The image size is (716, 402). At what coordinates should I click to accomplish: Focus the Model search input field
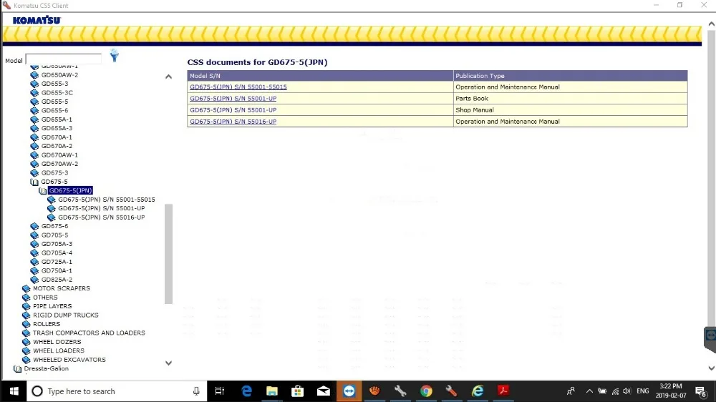[x=64, y=59]
